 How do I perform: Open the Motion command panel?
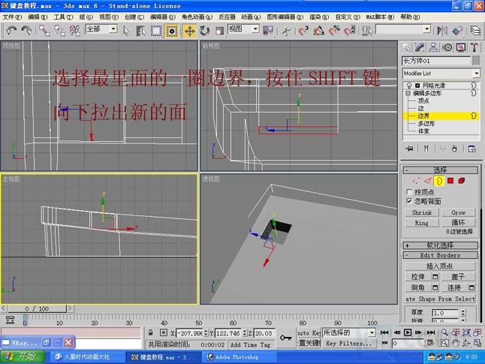point(447,47)
